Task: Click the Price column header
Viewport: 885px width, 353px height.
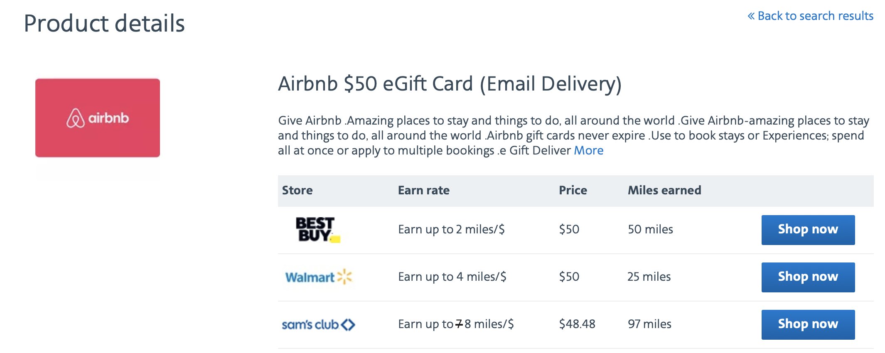Action: coord(573,190)
